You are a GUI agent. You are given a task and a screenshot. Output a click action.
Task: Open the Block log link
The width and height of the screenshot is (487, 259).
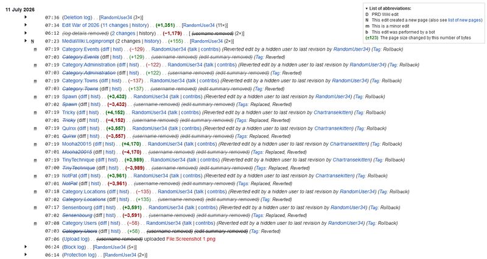click(x=74, y=247)
